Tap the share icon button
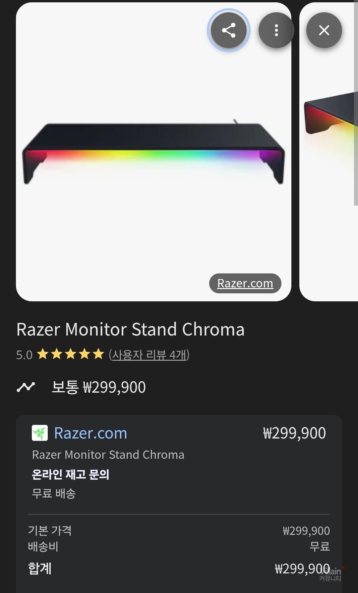The image size is (358, 593). [x=229, y=30]
